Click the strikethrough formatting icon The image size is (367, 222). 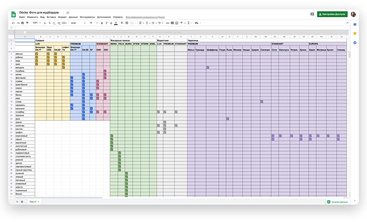tap(111, 23)
